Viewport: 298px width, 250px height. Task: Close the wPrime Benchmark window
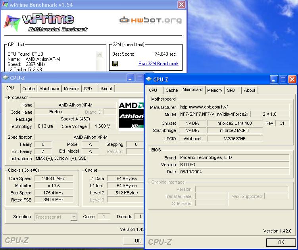coord(181,4)
